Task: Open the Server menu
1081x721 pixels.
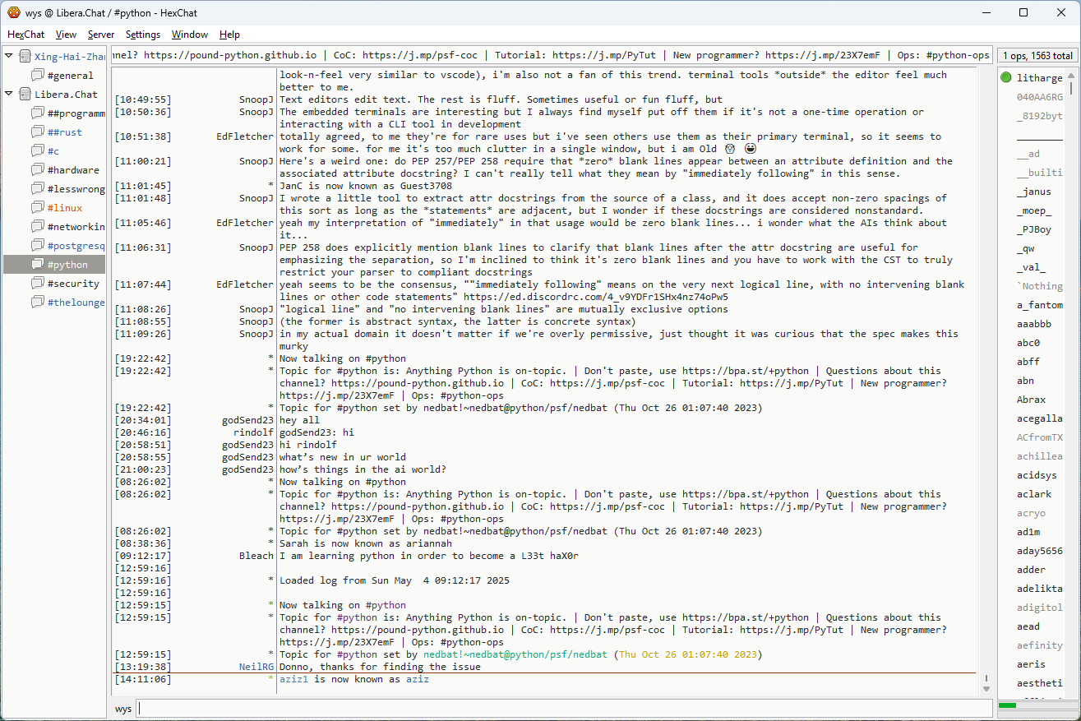Action: tap(101, 35)
